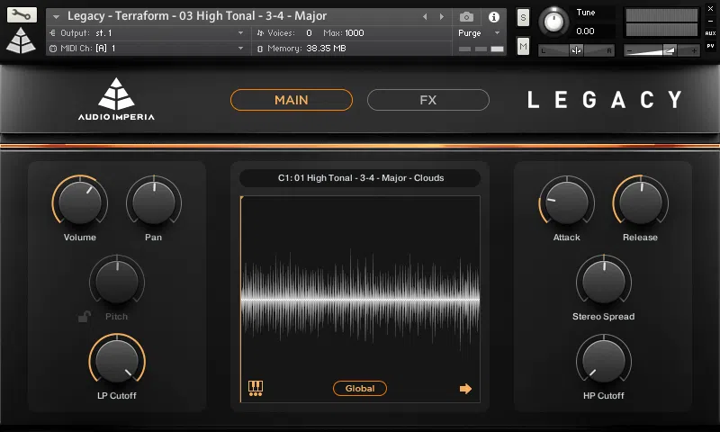Click the Stereo Spread knob
Screen dimensions: 720x432
tap(604, 282)
